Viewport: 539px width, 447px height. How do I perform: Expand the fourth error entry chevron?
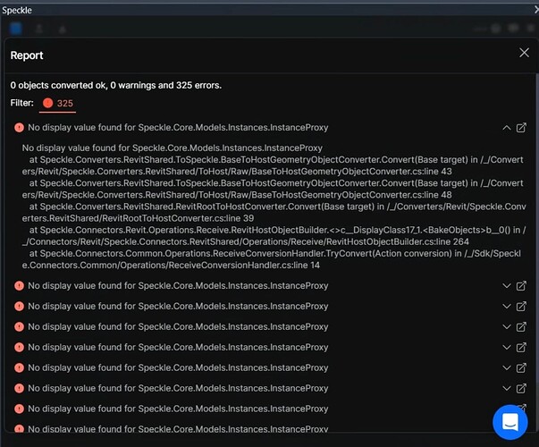[506, 326]
